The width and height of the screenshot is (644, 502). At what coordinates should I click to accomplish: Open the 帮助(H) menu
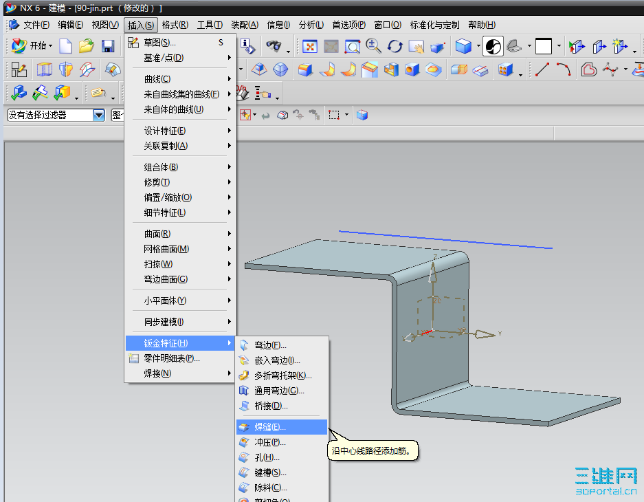tap(482, 25)
